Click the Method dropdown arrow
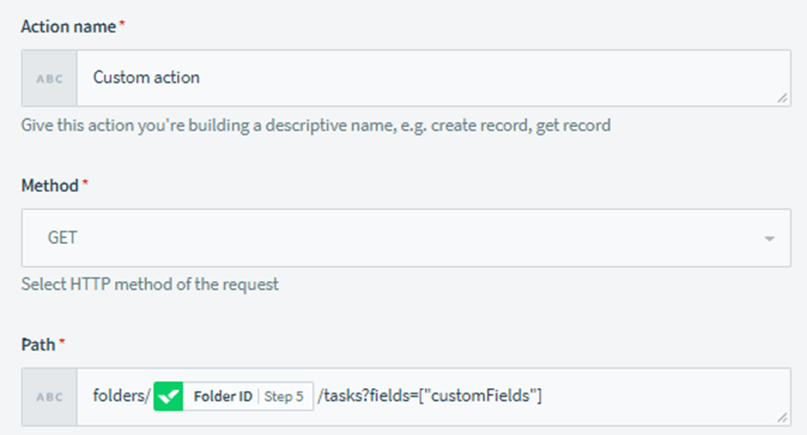Image resolution: width=807 pixels, height=435 pixels. click(x=769, y=239)
